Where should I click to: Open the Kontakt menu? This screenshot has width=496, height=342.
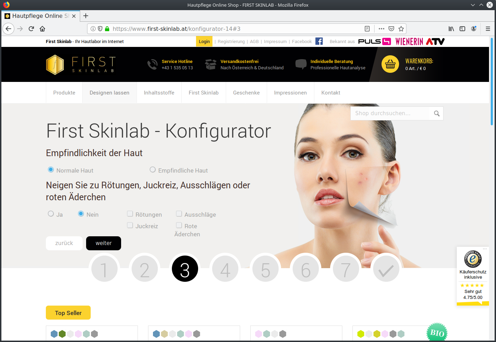(x=331, y=93)
